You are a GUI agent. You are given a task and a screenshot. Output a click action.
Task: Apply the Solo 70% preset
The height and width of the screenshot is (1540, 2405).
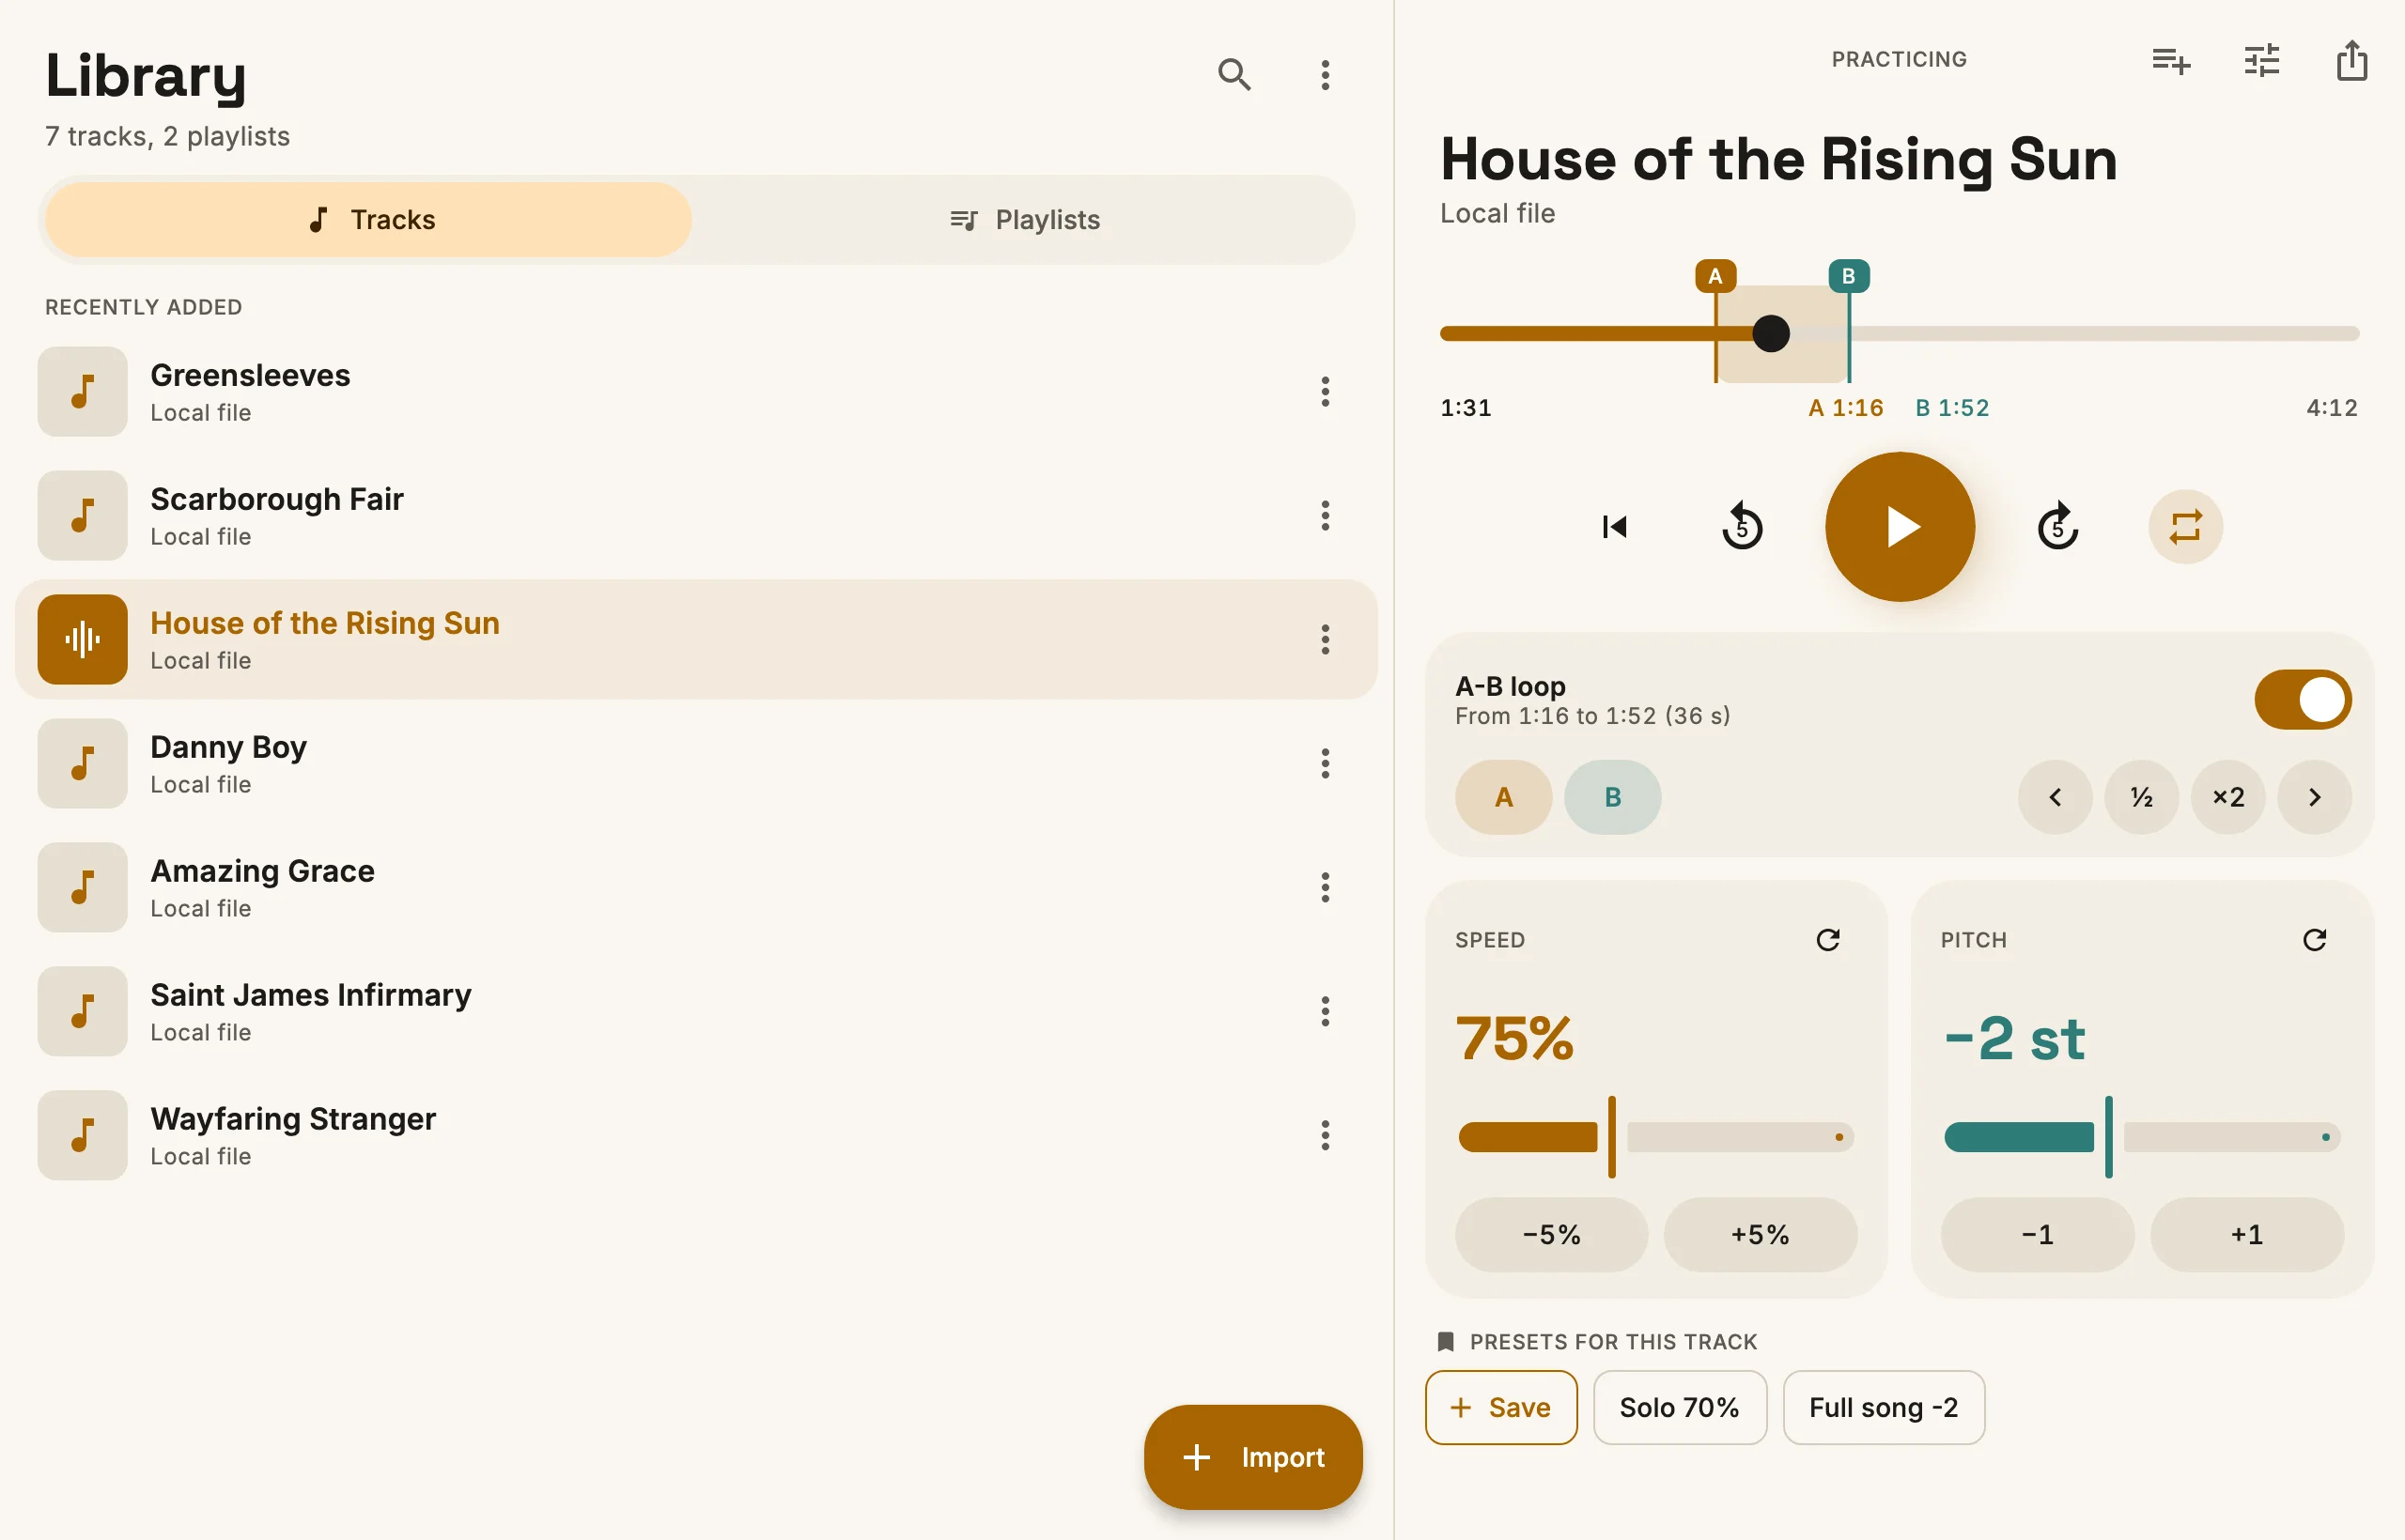1680,1407
